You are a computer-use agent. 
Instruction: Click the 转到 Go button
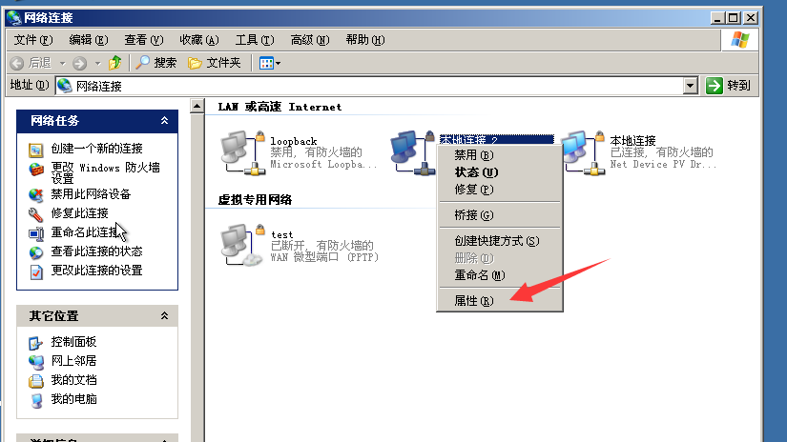(728, 86)
